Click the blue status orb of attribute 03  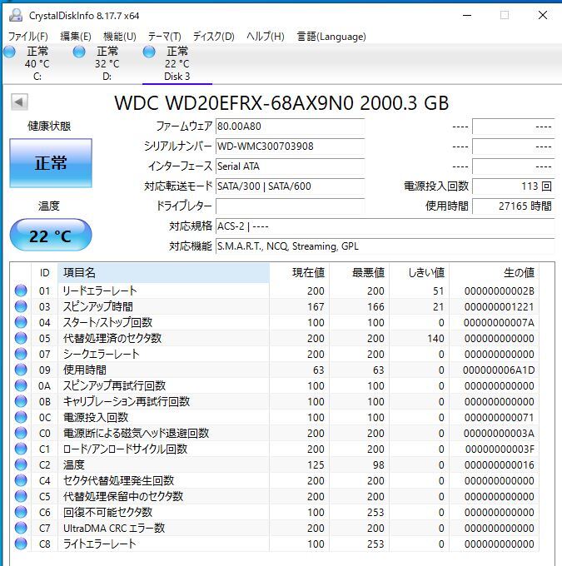pos(21,306)
